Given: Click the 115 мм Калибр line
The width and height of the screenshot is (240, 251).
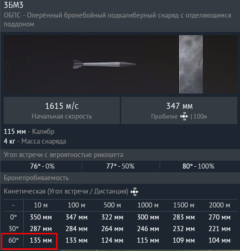Looking at the screenshot, I should coord(29,132).
